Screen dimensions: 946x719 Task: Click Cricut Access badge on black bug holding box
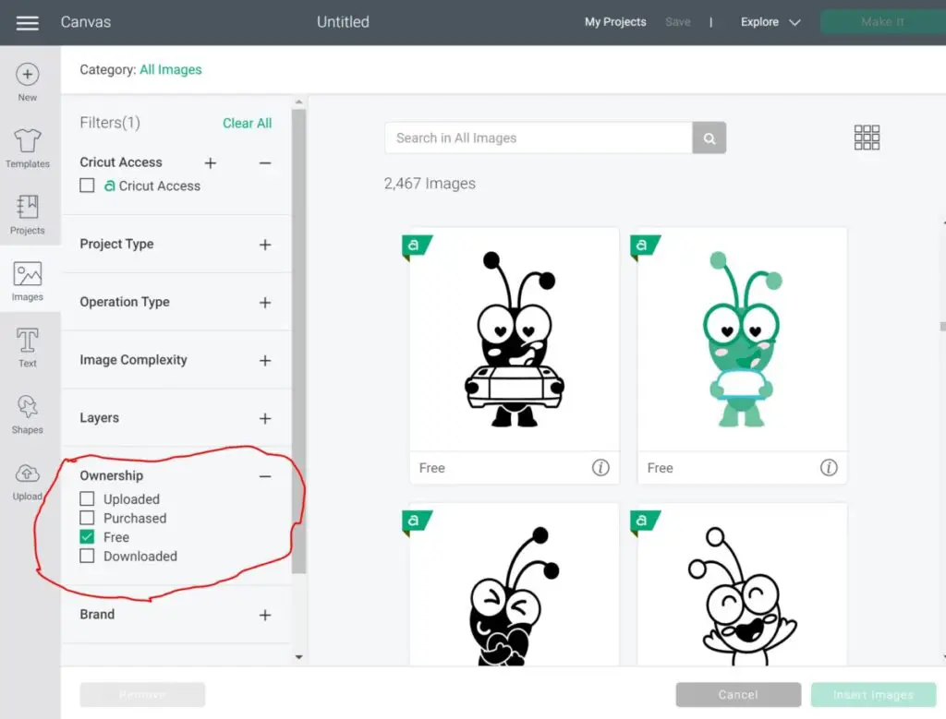point(417,246)
